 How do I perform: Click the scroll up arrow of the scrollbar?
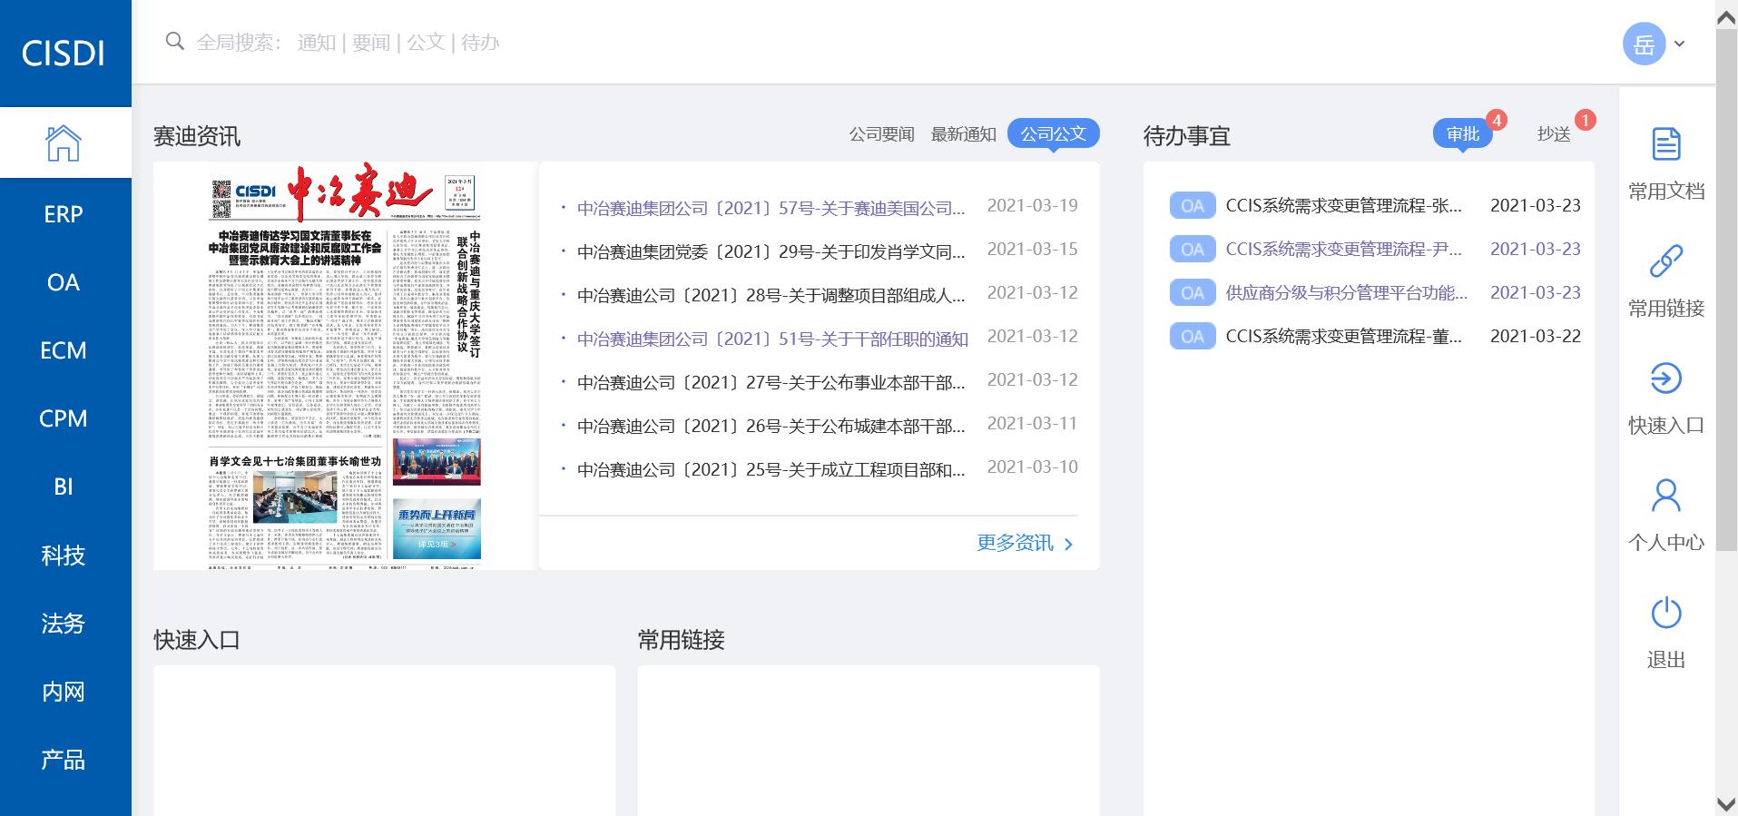point(1726,15)
